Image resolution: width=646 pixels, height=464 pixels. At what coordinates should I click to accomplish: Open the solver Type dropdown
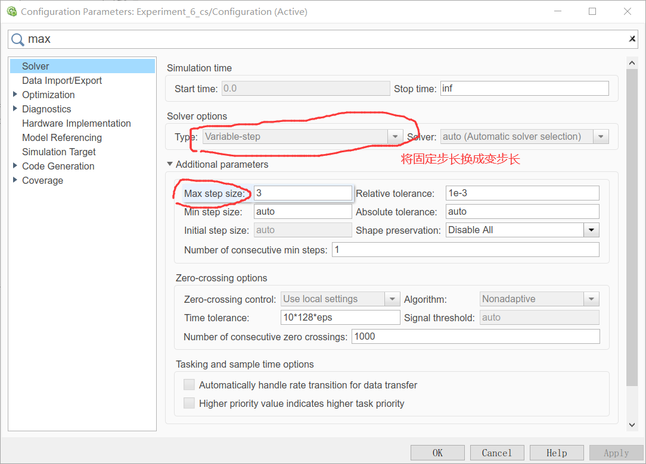[x=395, y=136]
